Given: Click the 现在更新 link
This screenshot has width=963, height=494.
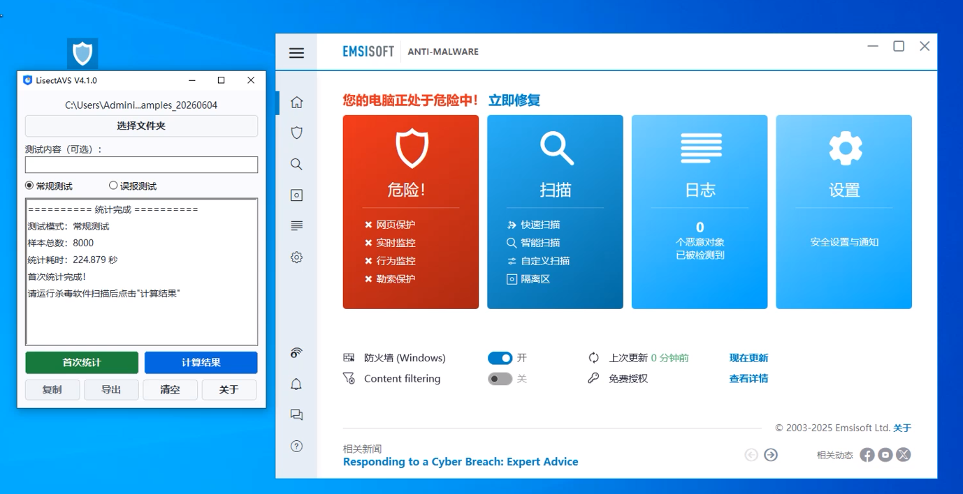Looking at the screenshot, I should coord(748,358).
